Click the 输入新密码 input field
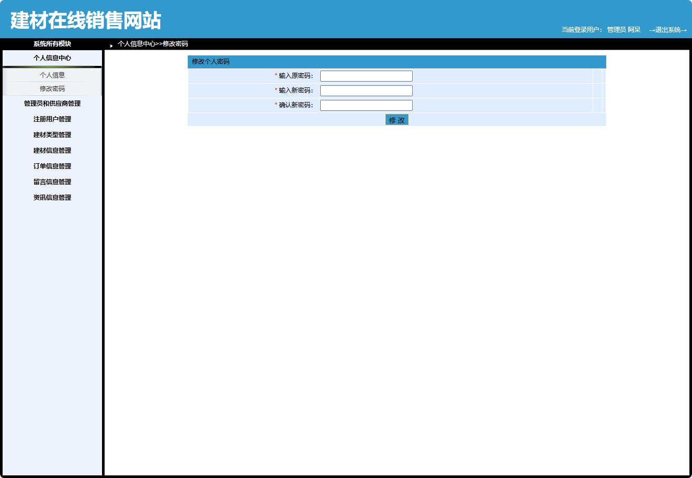The image size is (692, 478). (366, 90)
